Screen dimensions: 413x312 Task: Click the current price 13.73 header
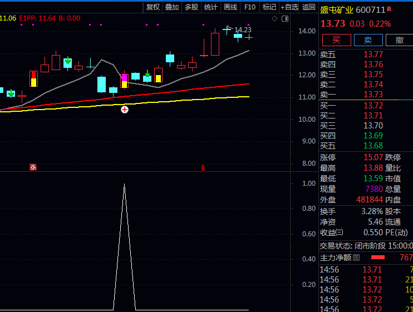coord(333,24)
